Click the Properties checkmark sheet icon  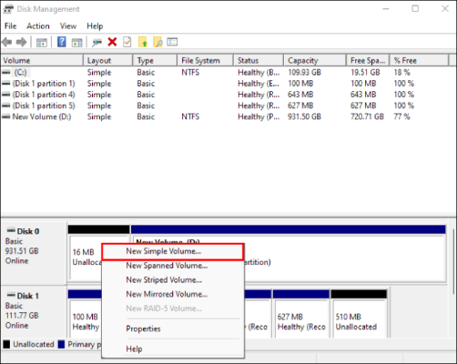127,42
